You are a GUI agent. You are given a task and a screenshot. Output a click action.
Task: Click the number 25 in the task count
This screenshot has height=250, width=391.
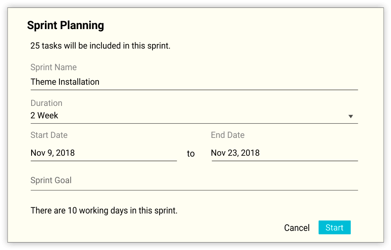click(35, 46)
